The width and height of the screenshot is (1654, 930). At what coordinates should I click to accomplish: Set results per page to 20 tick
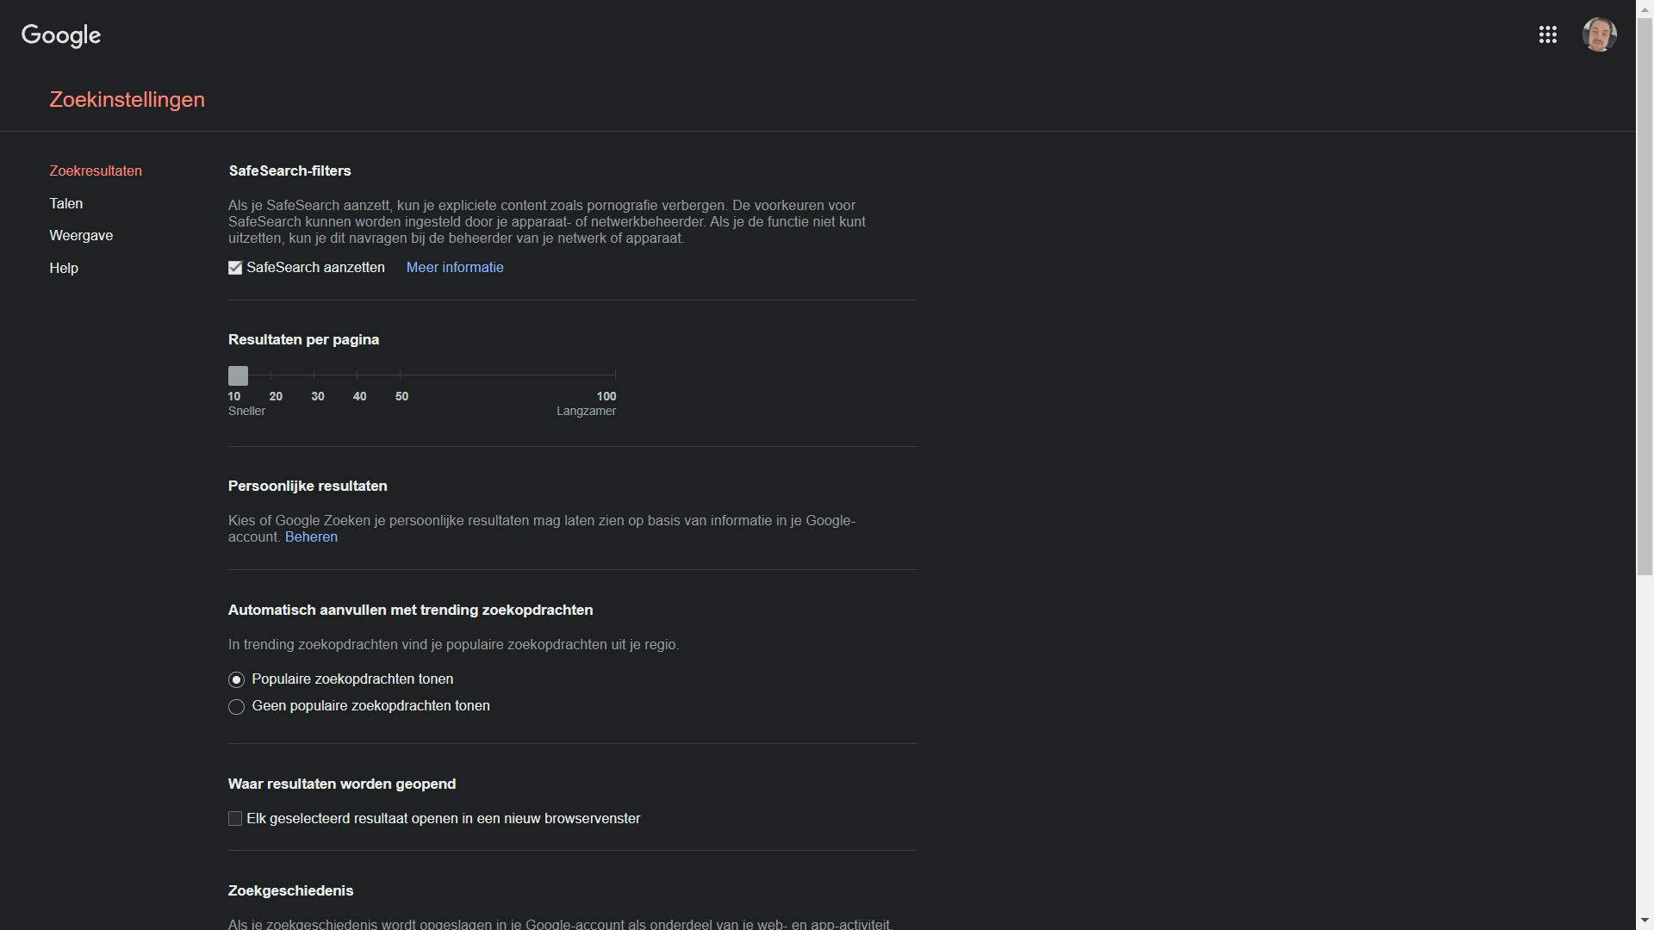tap(271, 375)
